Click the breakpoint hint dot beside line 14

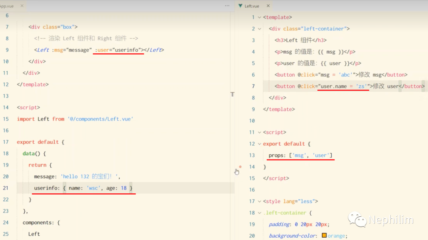(240, 167)
